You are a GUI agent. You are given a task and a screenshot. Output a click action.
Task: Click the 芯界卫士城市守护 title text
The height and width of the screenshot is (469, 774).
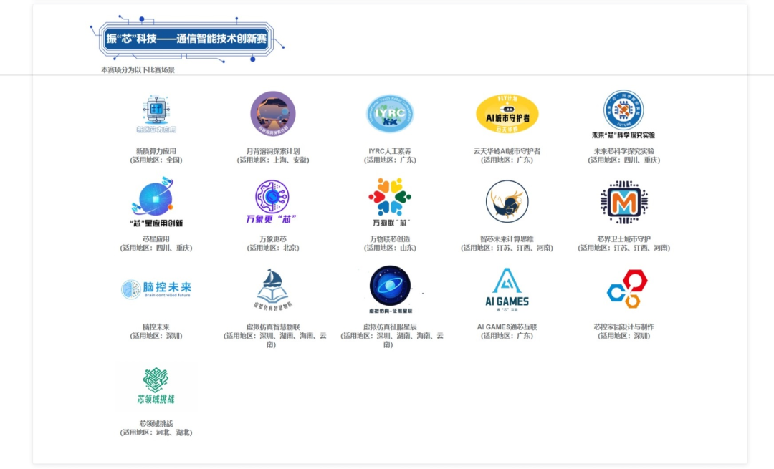pos(624,238)
